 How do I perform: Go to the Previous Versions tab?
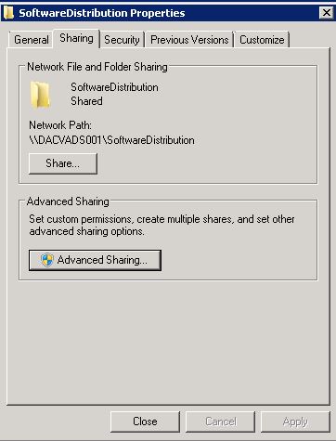click(x=189, y=40)
